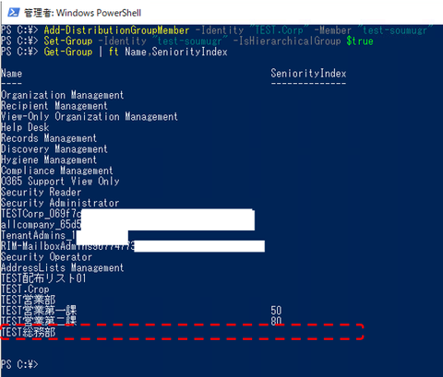Click the TEST配布リスト01 group entry
Screen dimensions: 443x377
coord(43,278)
